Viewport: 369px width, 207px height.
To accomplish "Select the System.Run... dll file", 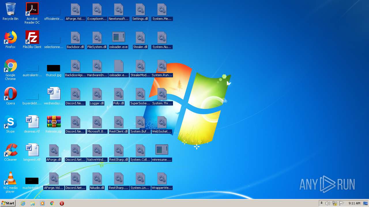I will pyautogui.click(x=162, y=68).
